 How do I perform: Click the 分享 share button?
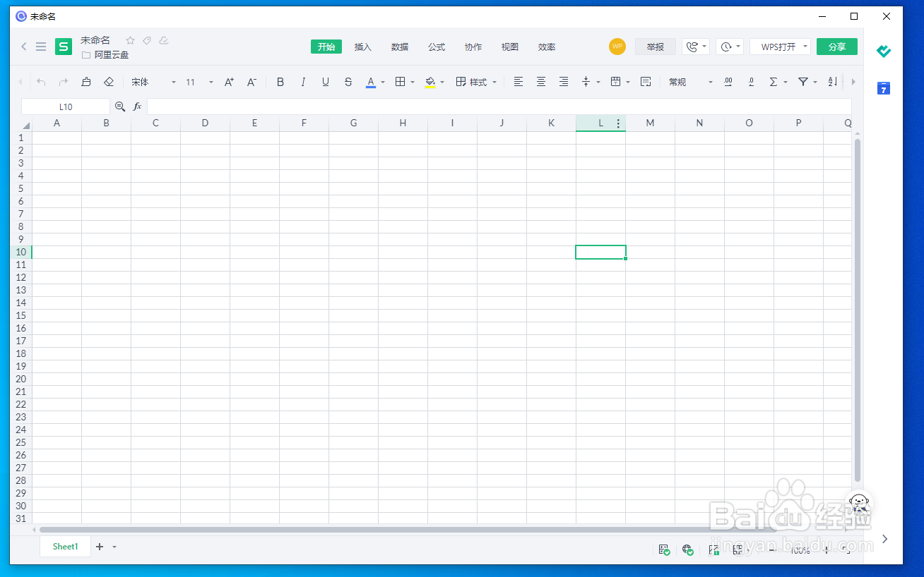[837, 47]
